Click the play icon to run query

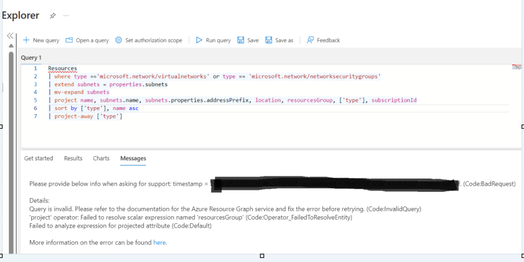pyautogui.click(x=199, y=40)
